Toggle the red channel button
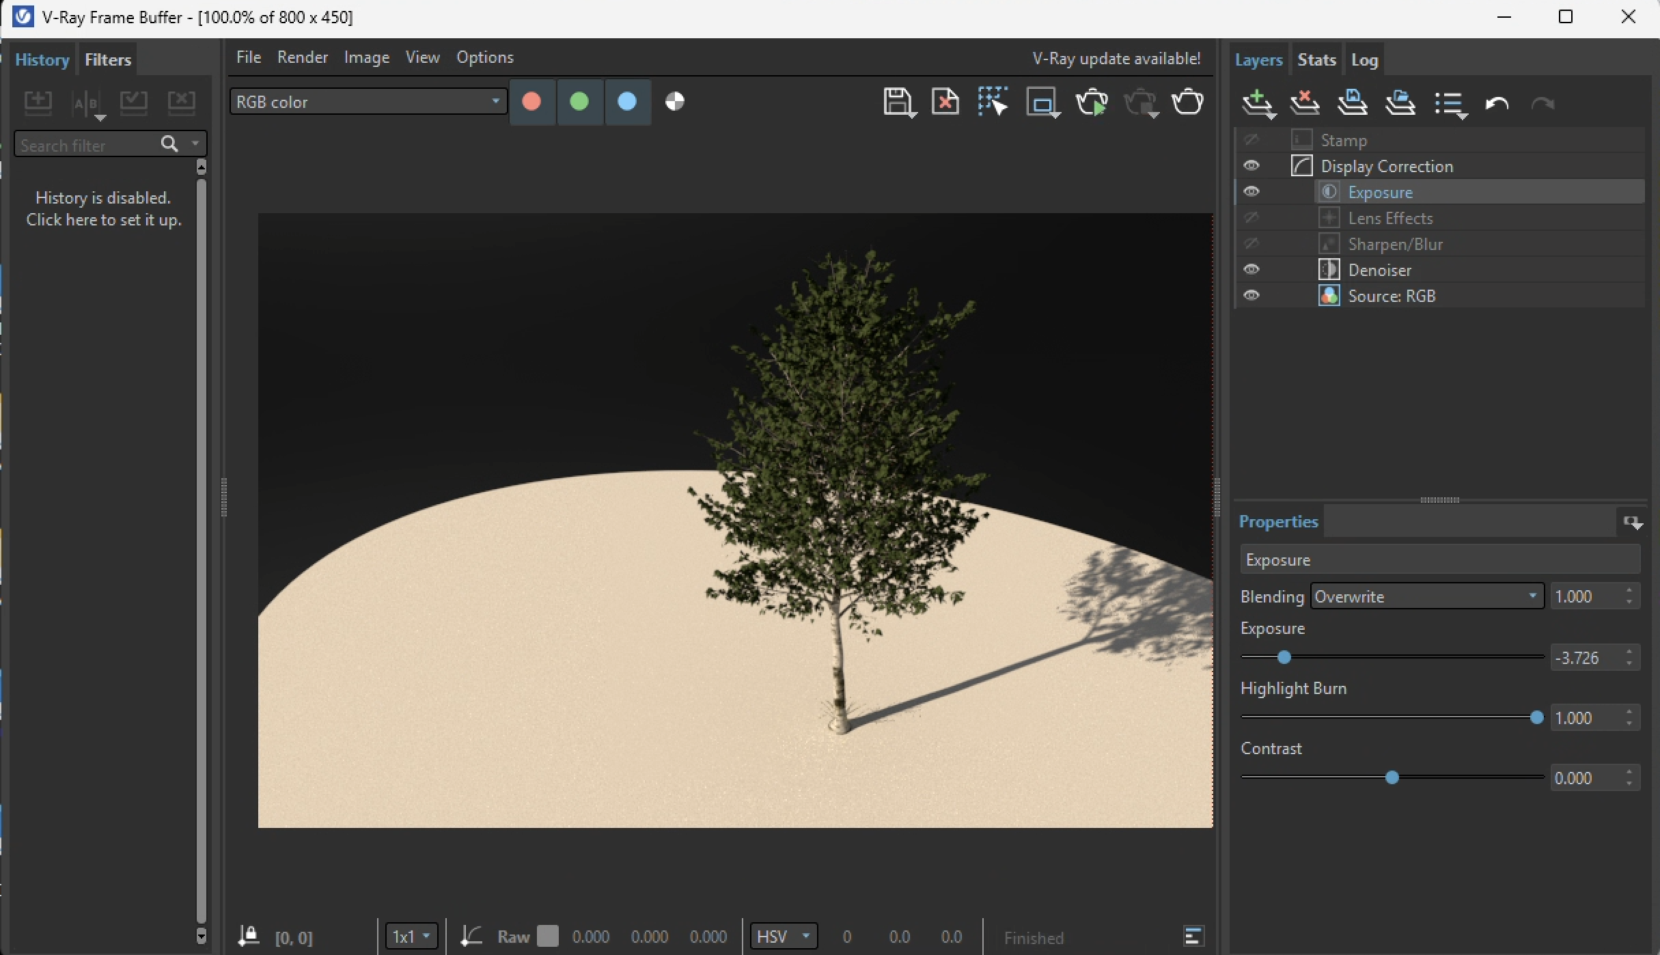The width and height of the screenshot is (1660, 955). 531,102
